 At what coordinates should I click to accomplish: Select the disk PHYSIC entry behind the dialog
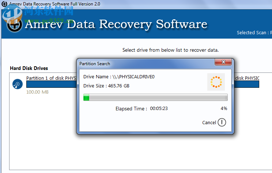(x=247, y=78)
